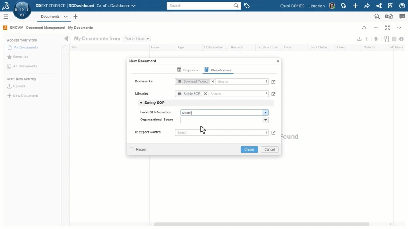Open the Documents tab dropdown arrow
Image resolution: width=408 pixels, height=229 pixels.
65,17
